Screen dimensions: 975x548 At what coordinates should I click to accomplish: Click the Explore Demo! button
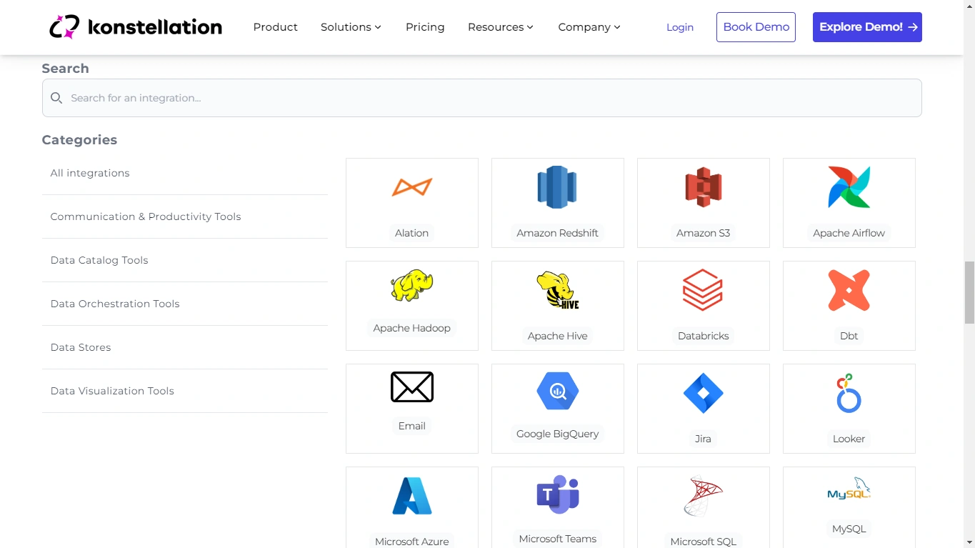tap(867, 27)
